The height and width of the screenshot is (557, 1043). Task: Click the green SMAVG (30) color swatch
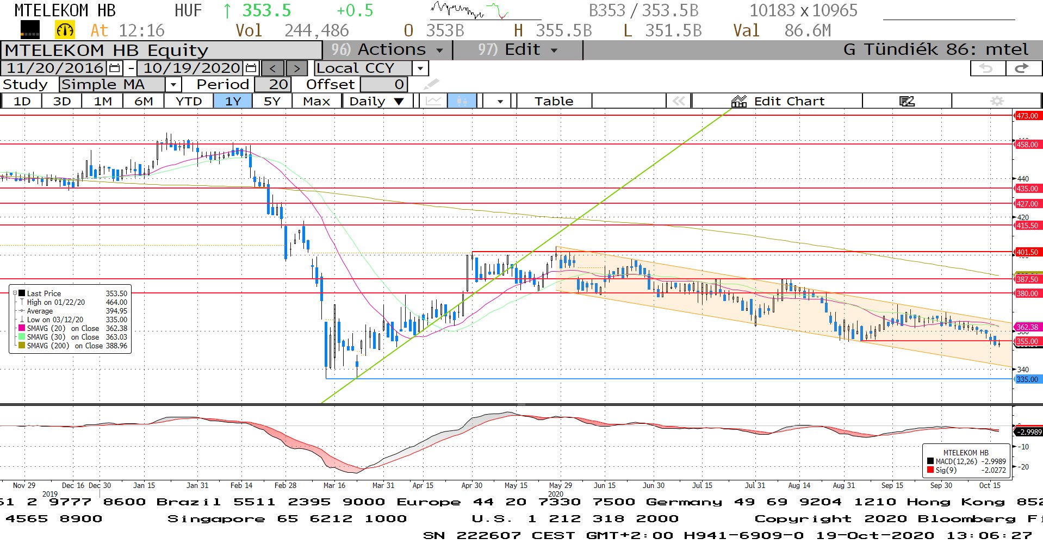tap(22, 337)
